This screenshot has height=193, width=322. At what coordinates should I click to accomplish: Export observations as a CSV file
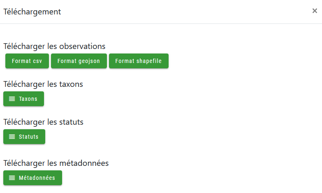[x=27, y=61]
